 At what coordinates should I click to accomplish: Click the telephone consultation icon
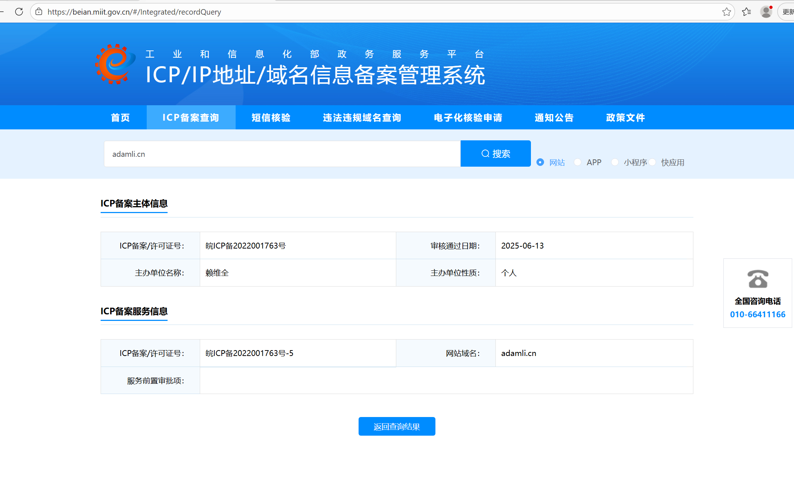(x=757, y=279)
